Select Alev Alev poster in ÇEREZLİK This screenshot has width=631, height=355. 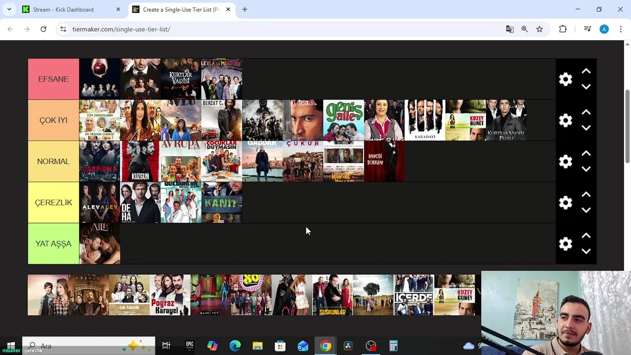click(x=100, y=203)
